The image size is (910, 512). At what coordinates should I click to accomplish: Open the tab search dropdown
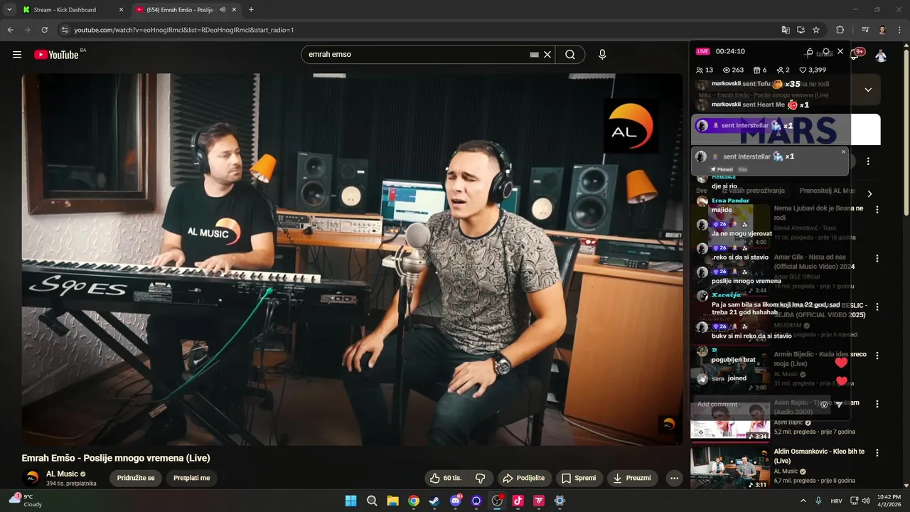(x=9, y=10)
